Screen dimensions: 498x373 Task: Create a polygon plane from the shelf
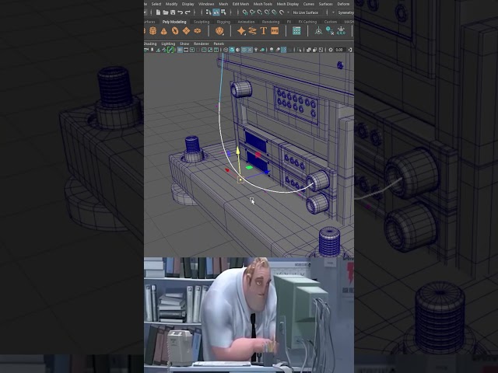[186, 31]
